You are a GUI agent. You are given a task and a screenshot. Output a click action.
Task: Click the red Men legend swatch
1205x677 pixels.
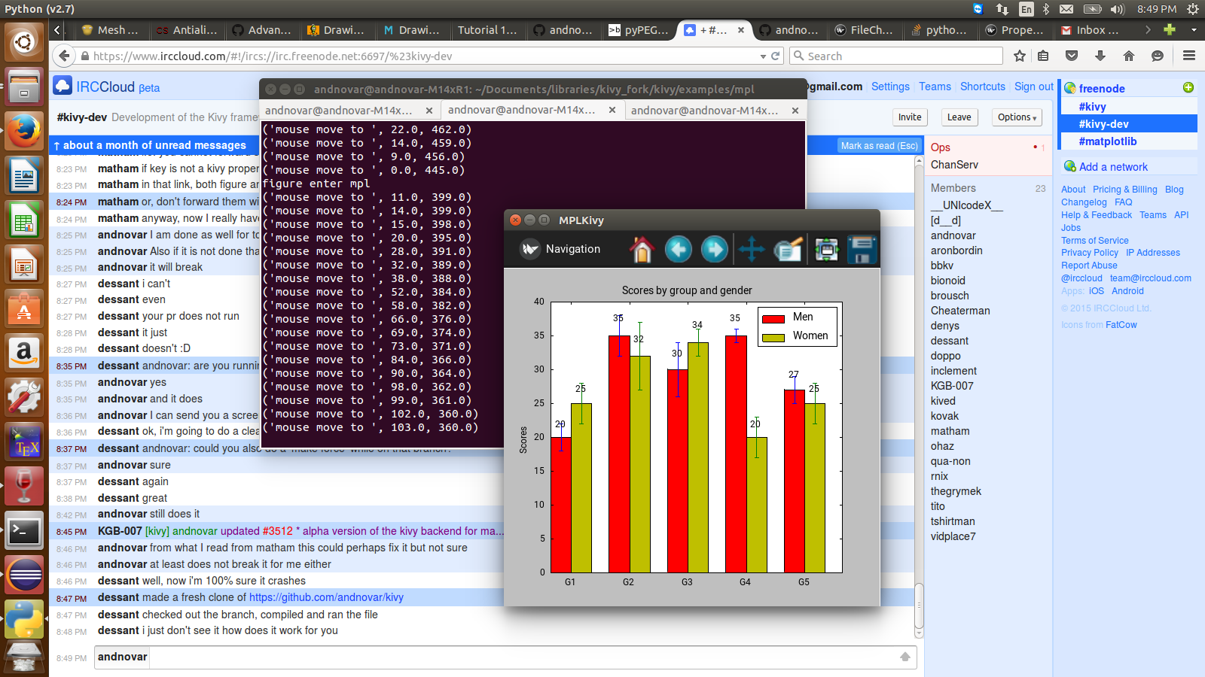[x=773, y=318]
